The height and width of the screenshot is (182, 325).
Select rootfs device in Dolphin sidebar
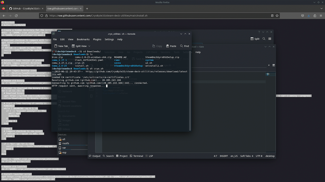point(66,143)
